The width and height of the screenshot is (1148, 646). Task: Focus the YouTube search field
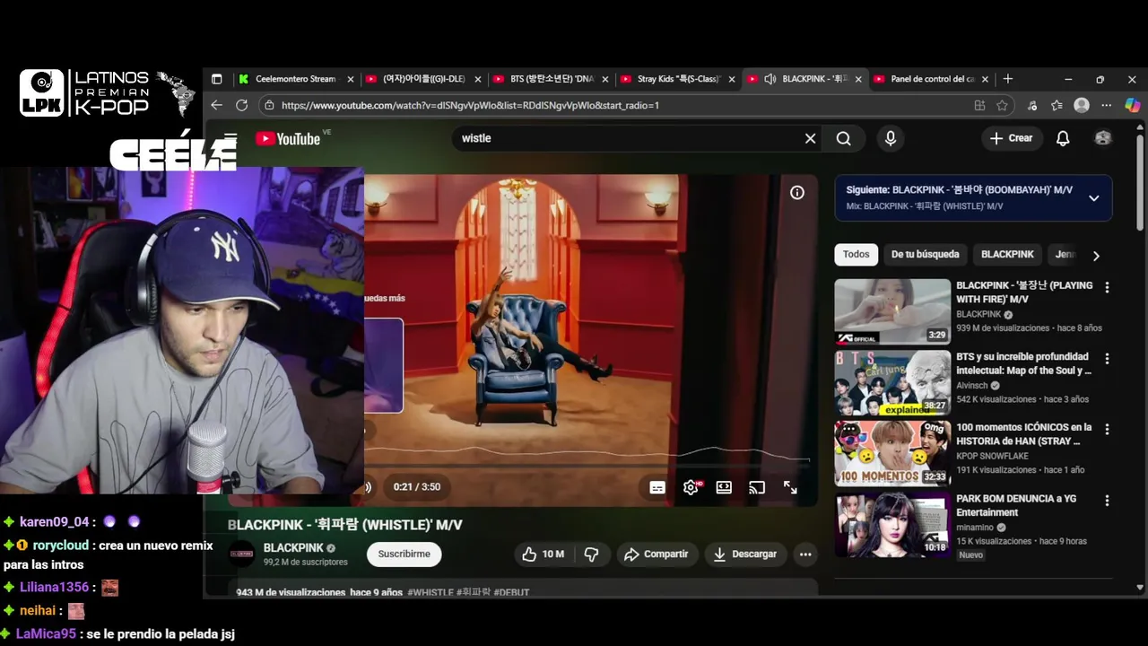pyautogui.click(x=628, y=138)
